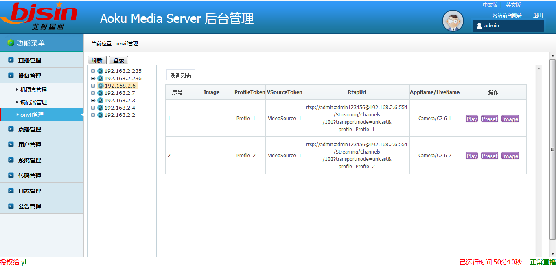
Task: Click the bjsin logo
Action: pyautogui.click(x=39, y=16)
